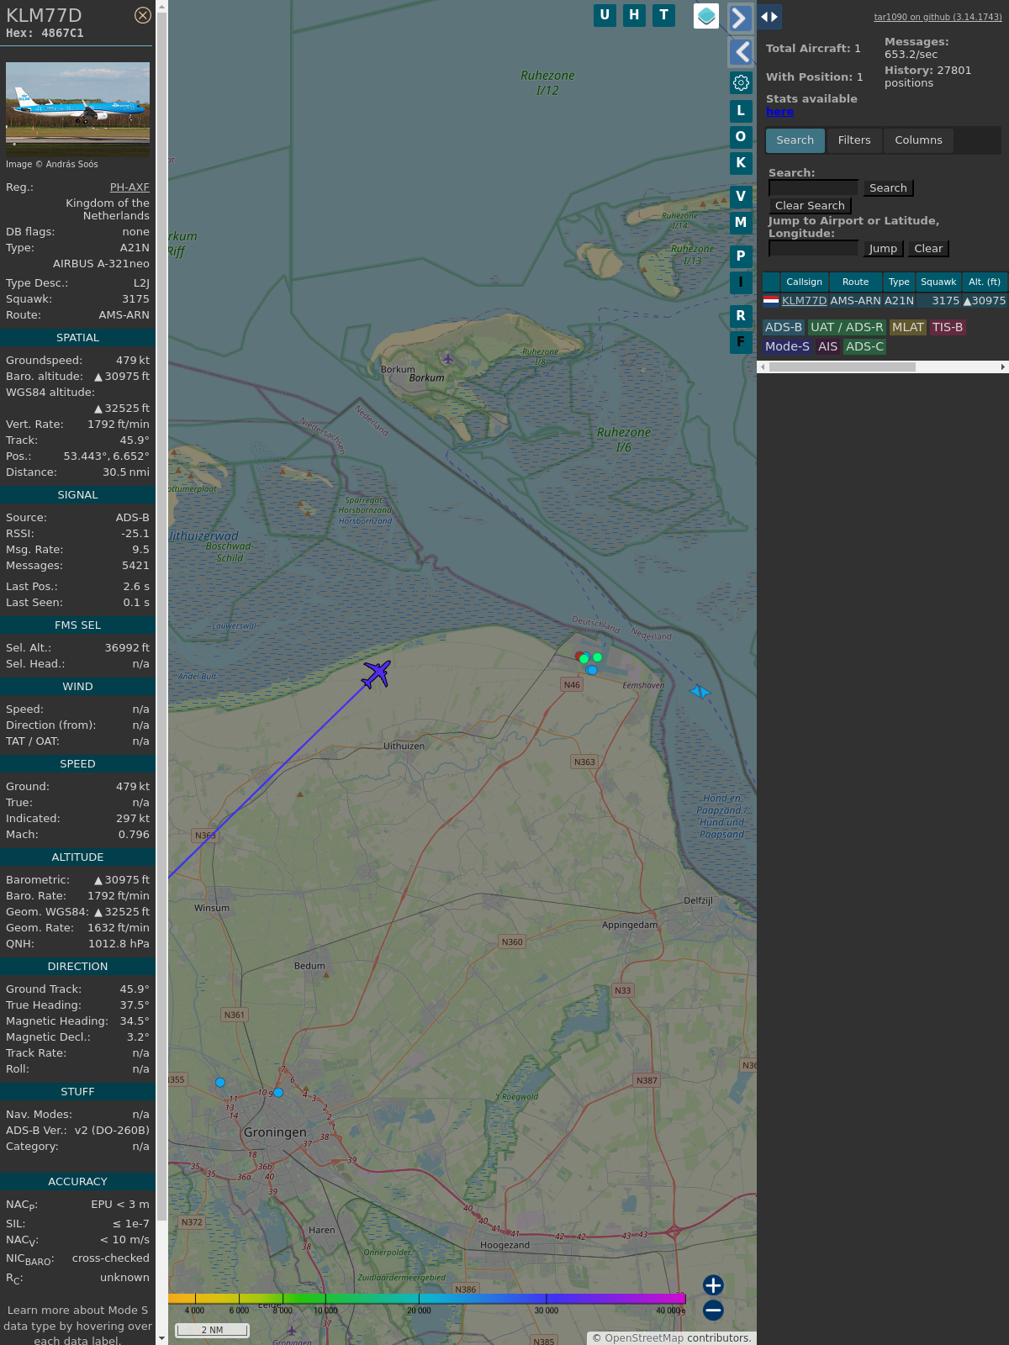Click the altitude color scale bar
Image resolution: width=1009 pixels, height=1345 pixels.
tap(427, 1299)
